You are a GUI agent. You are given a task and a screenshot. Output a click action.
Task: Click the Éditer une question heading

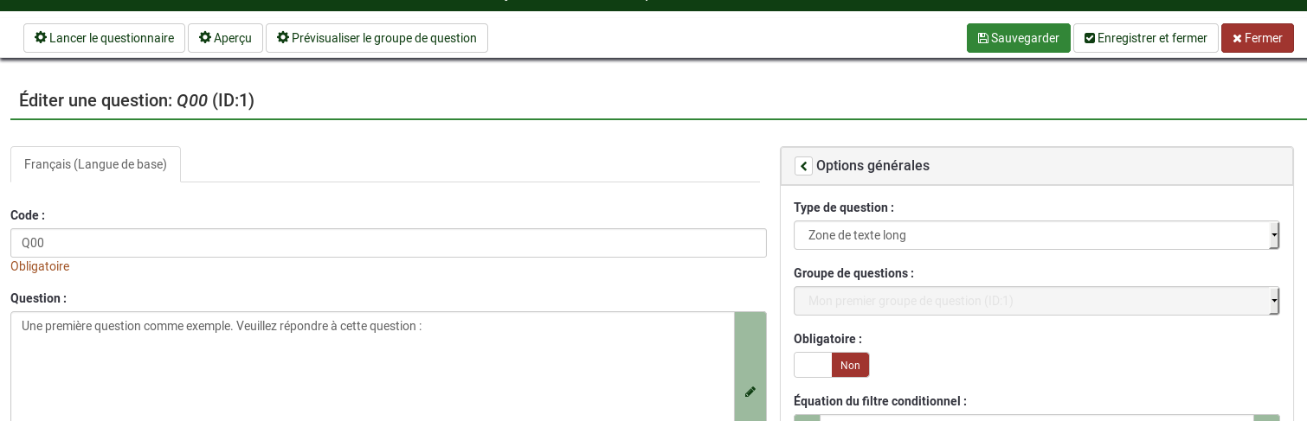[x=137, y=100]
